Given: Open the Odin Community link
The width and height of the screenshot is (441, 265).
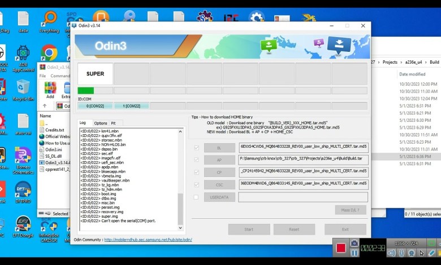Looking at the screenshot, I should 148,240.
